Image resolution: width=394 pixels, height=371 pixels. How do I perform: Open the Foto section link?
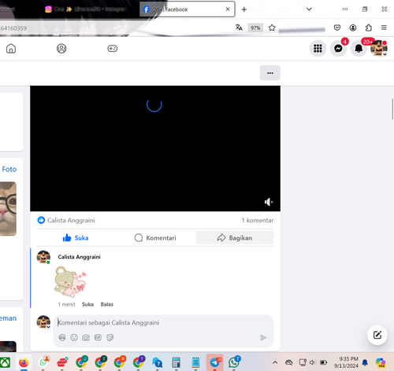coord(9,169)
